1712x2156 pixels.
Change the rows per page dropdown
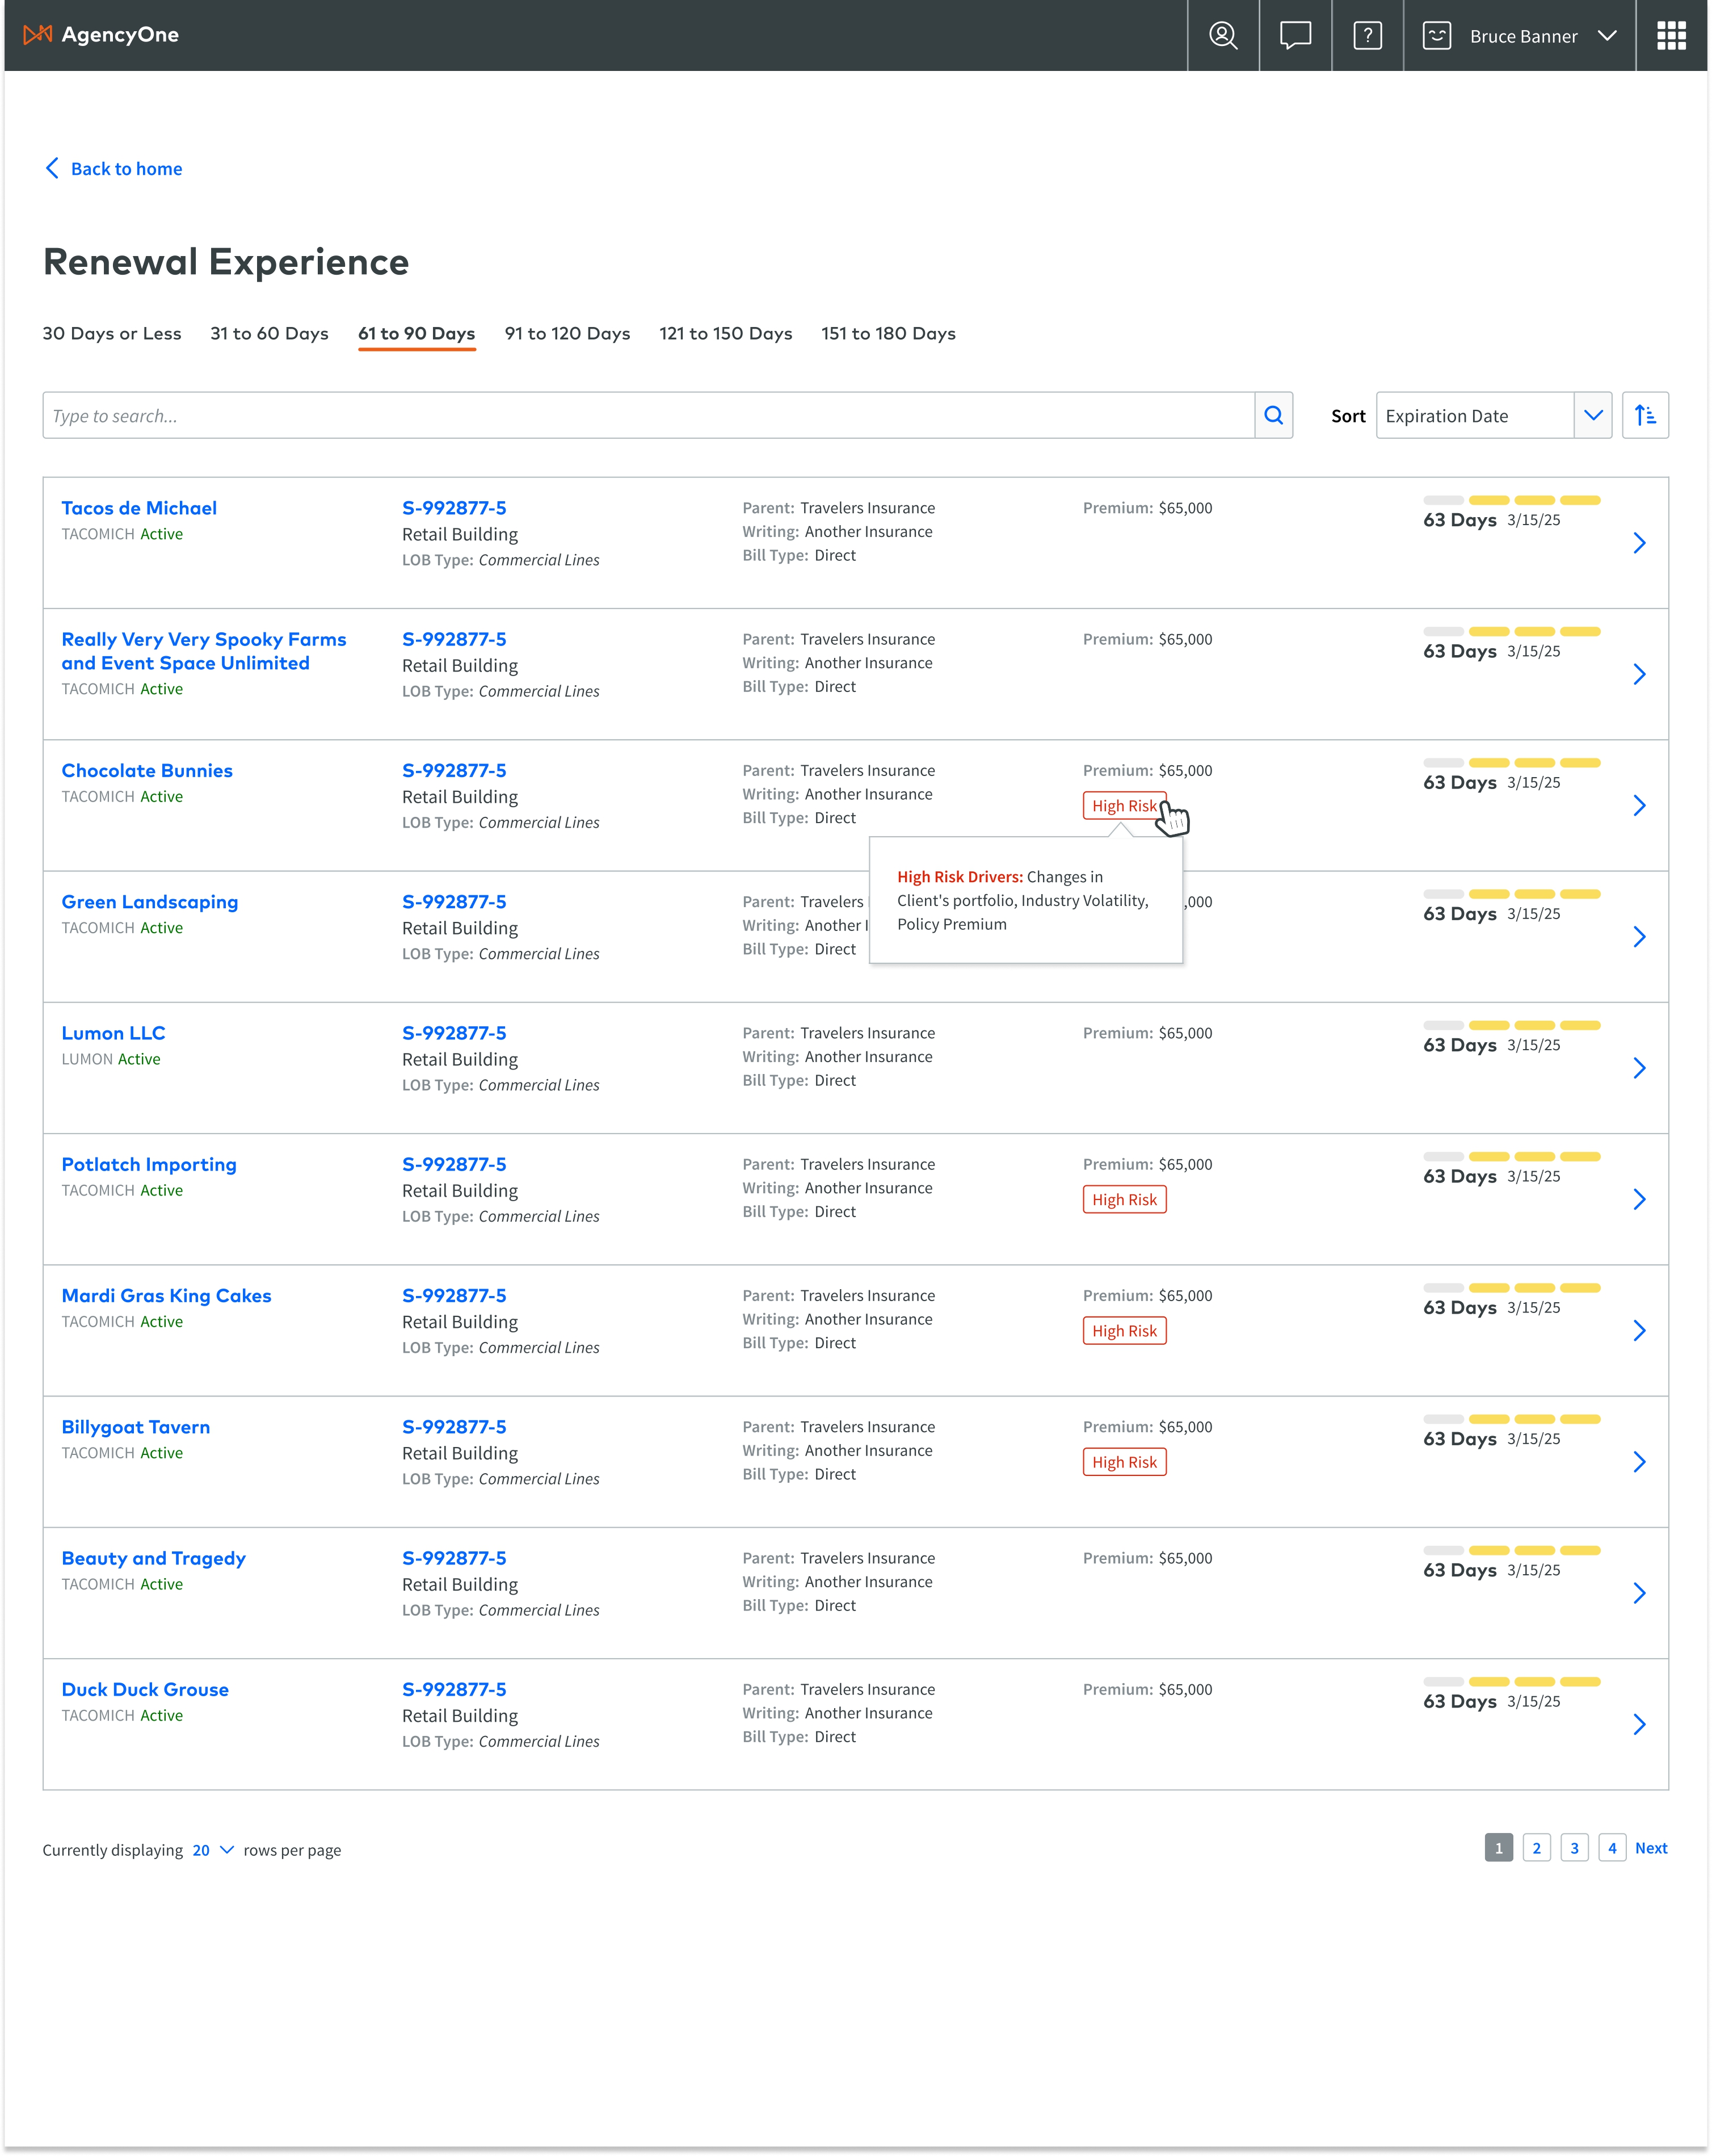tap(212, 1850)
